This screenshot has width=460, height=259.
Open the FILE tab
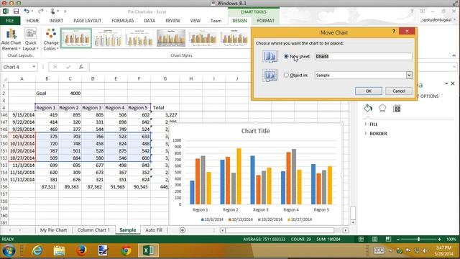click(x=10, y=21)
